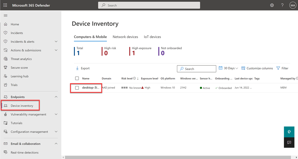Screen dimensions: 298x159
Task: Open the 30 Days time range dropdown
Action: coord(228,68)
